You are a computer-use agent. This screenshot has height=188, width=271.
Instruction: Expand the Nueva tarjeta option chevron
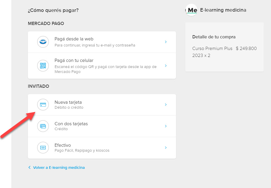pos(166,105)
